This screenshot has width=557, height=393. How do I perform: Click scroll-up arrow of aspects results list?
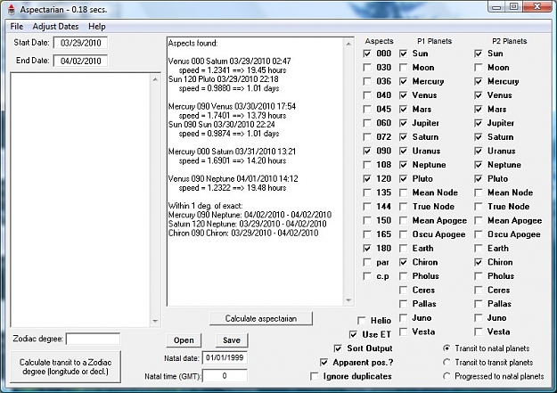(x=348, y=44)
